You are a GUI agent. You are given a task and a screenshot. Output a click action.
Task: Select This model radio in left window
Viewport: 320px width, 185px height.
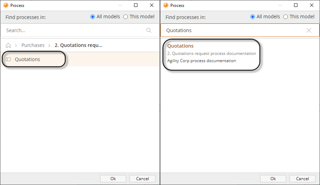125,17
